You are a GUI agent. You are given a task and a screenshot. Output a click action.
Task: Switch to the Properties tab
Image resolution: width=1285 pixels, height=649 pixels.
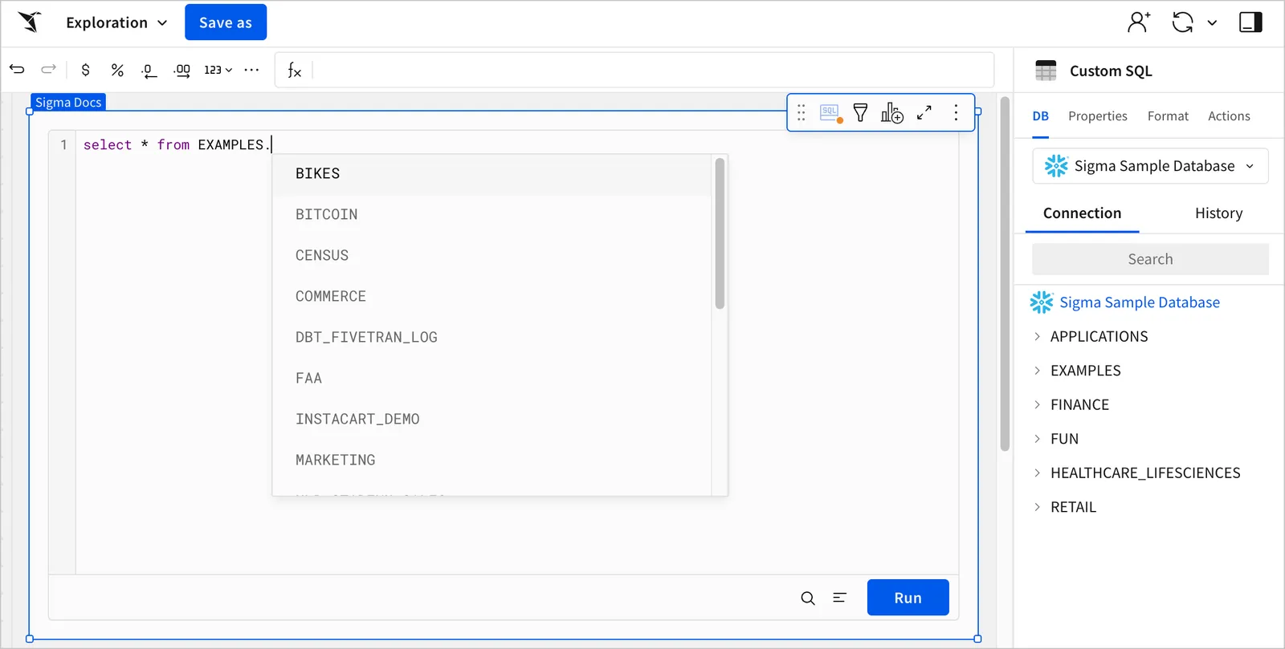coord(1098,116)
